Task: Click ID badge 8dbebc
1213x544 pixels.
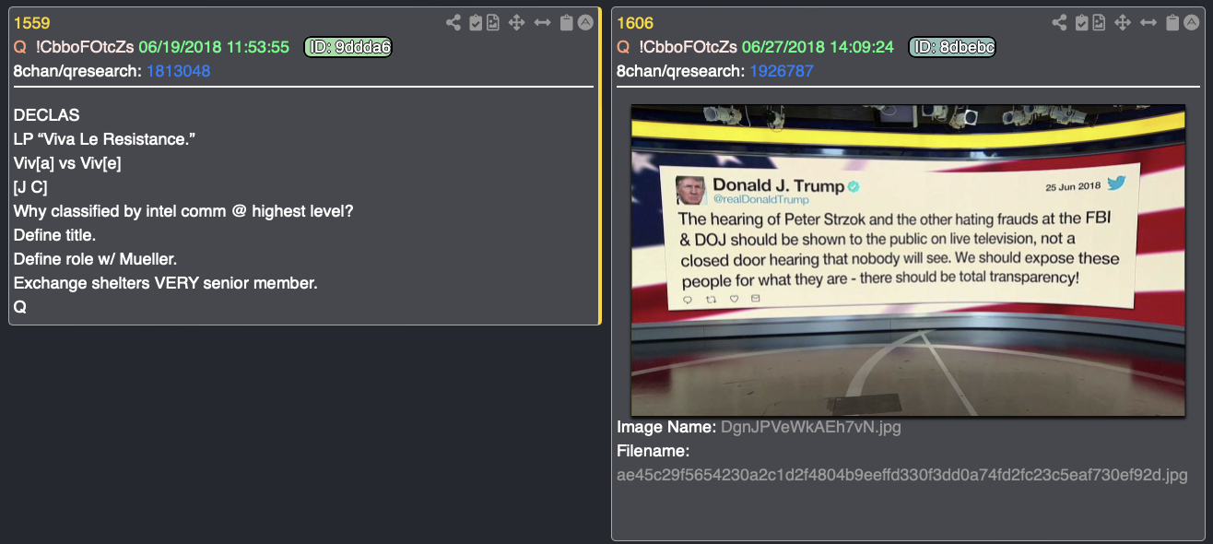Action: (x=953, y=47)
